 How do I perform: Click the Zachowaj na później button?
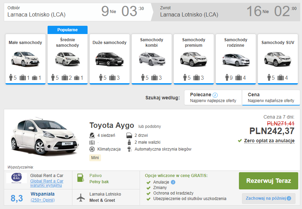coord(269,198)
